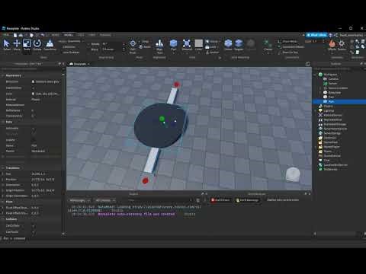Toggle the CanTouch property checkbox

33,232
